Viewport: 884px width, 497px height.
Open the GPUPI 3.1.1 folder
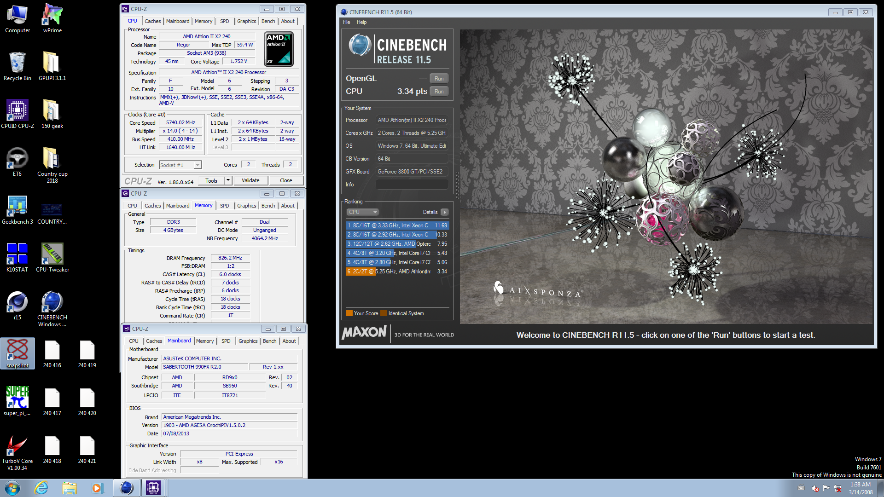tap(52, 66)
